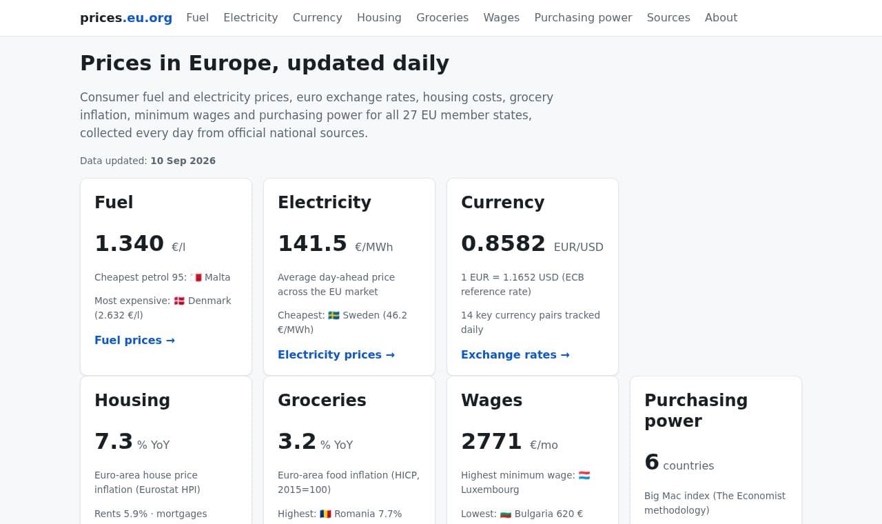Click the 0.8582 EUR/USD rate value
Viewport: 882px width, 524px height.
pos(503,243)
